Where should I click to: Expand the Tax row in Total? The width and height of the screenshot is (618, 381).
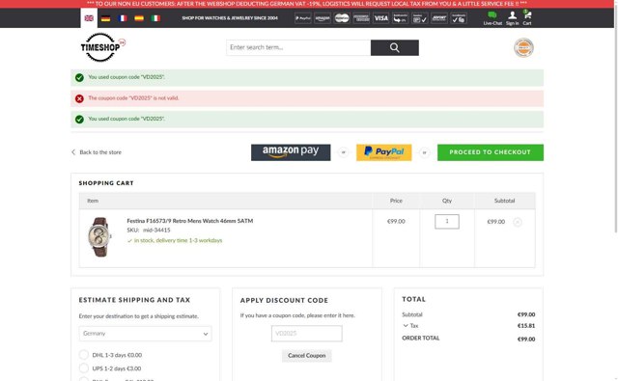410,326
